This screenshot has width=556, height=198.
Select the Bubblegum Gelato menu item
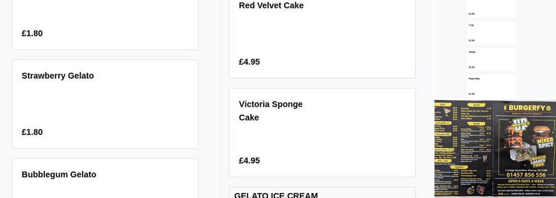pyautogui.click(x=59, y=175)
